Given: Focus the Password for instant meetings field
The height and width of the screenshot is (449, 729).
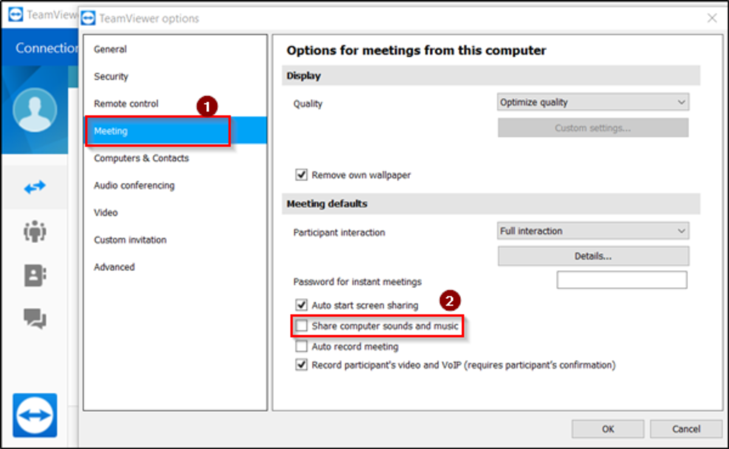Looking at the screenshot, I should (621, 280).
